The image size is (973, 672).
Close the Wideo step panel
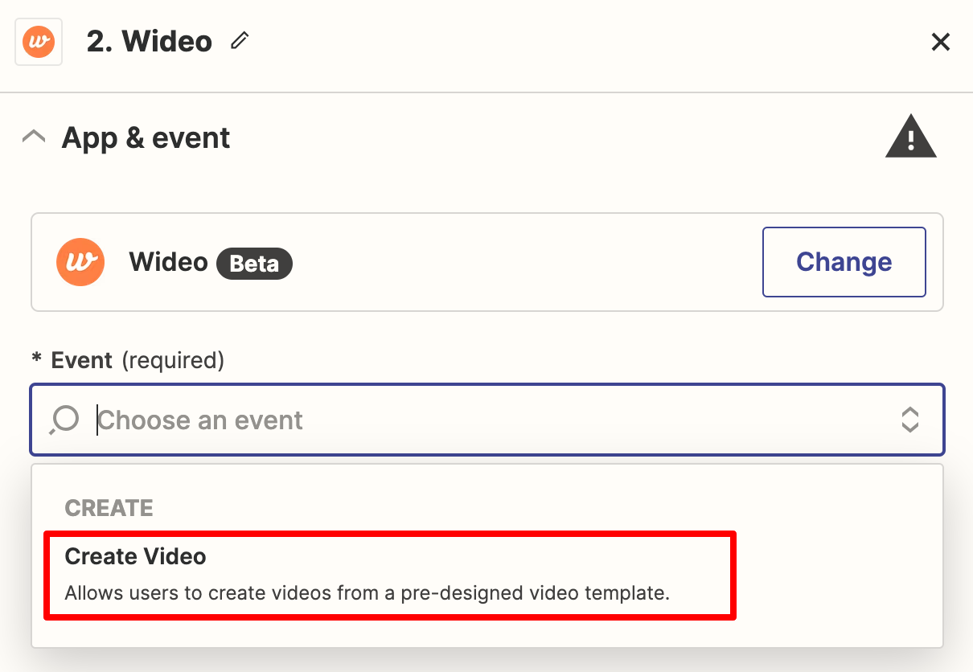coord(940,42)
